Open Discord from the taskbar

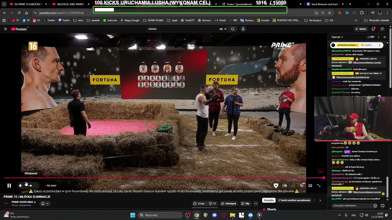tap(215, 215)
